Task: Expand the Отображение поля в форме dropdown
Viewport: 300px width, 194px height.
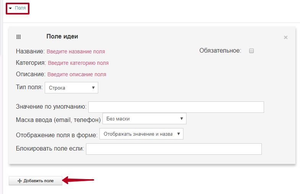Action: pos(141,134)
